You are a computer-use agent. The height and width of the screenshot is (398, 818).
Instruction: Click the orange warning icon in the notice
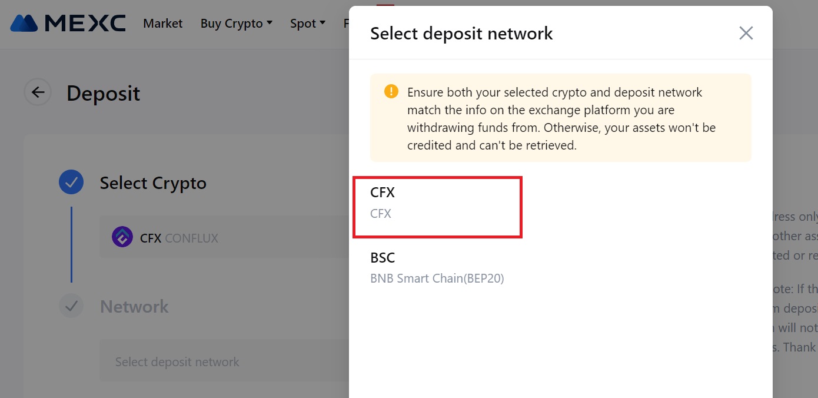pos(391,91)
